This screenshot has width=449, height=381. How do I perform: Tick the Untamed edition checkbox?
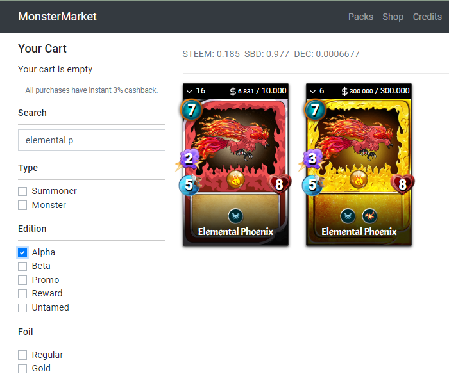point(22,308)
